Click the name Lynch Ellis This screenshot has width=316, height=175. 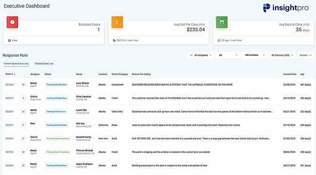click(81, 110)
